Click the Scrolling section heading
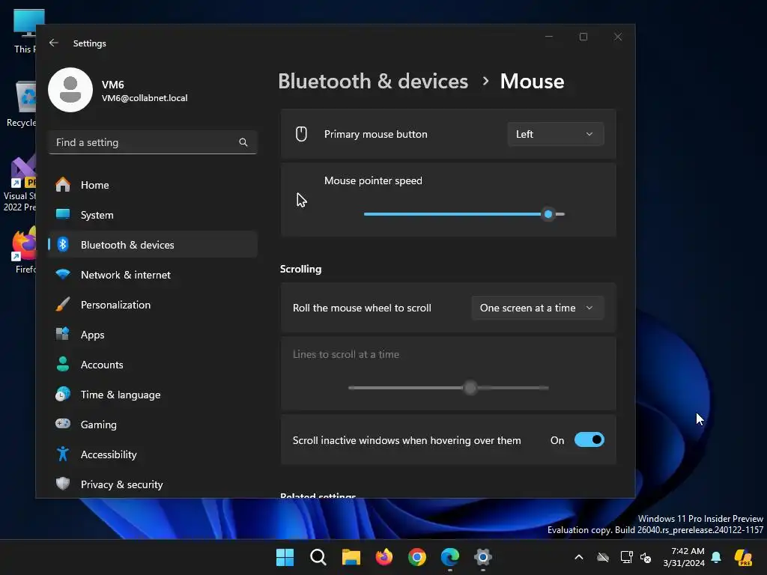The image size is (767, 575). 300,269
